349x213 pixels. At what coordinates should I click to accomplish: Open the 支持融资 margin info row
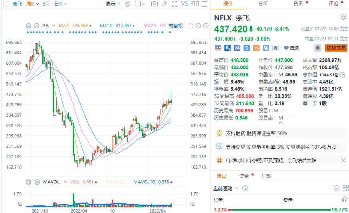pyautogui.click(x=280, y=133)
